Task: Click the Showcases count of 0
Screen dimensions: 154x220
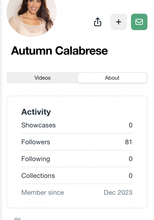Action: tap(131, 125)
